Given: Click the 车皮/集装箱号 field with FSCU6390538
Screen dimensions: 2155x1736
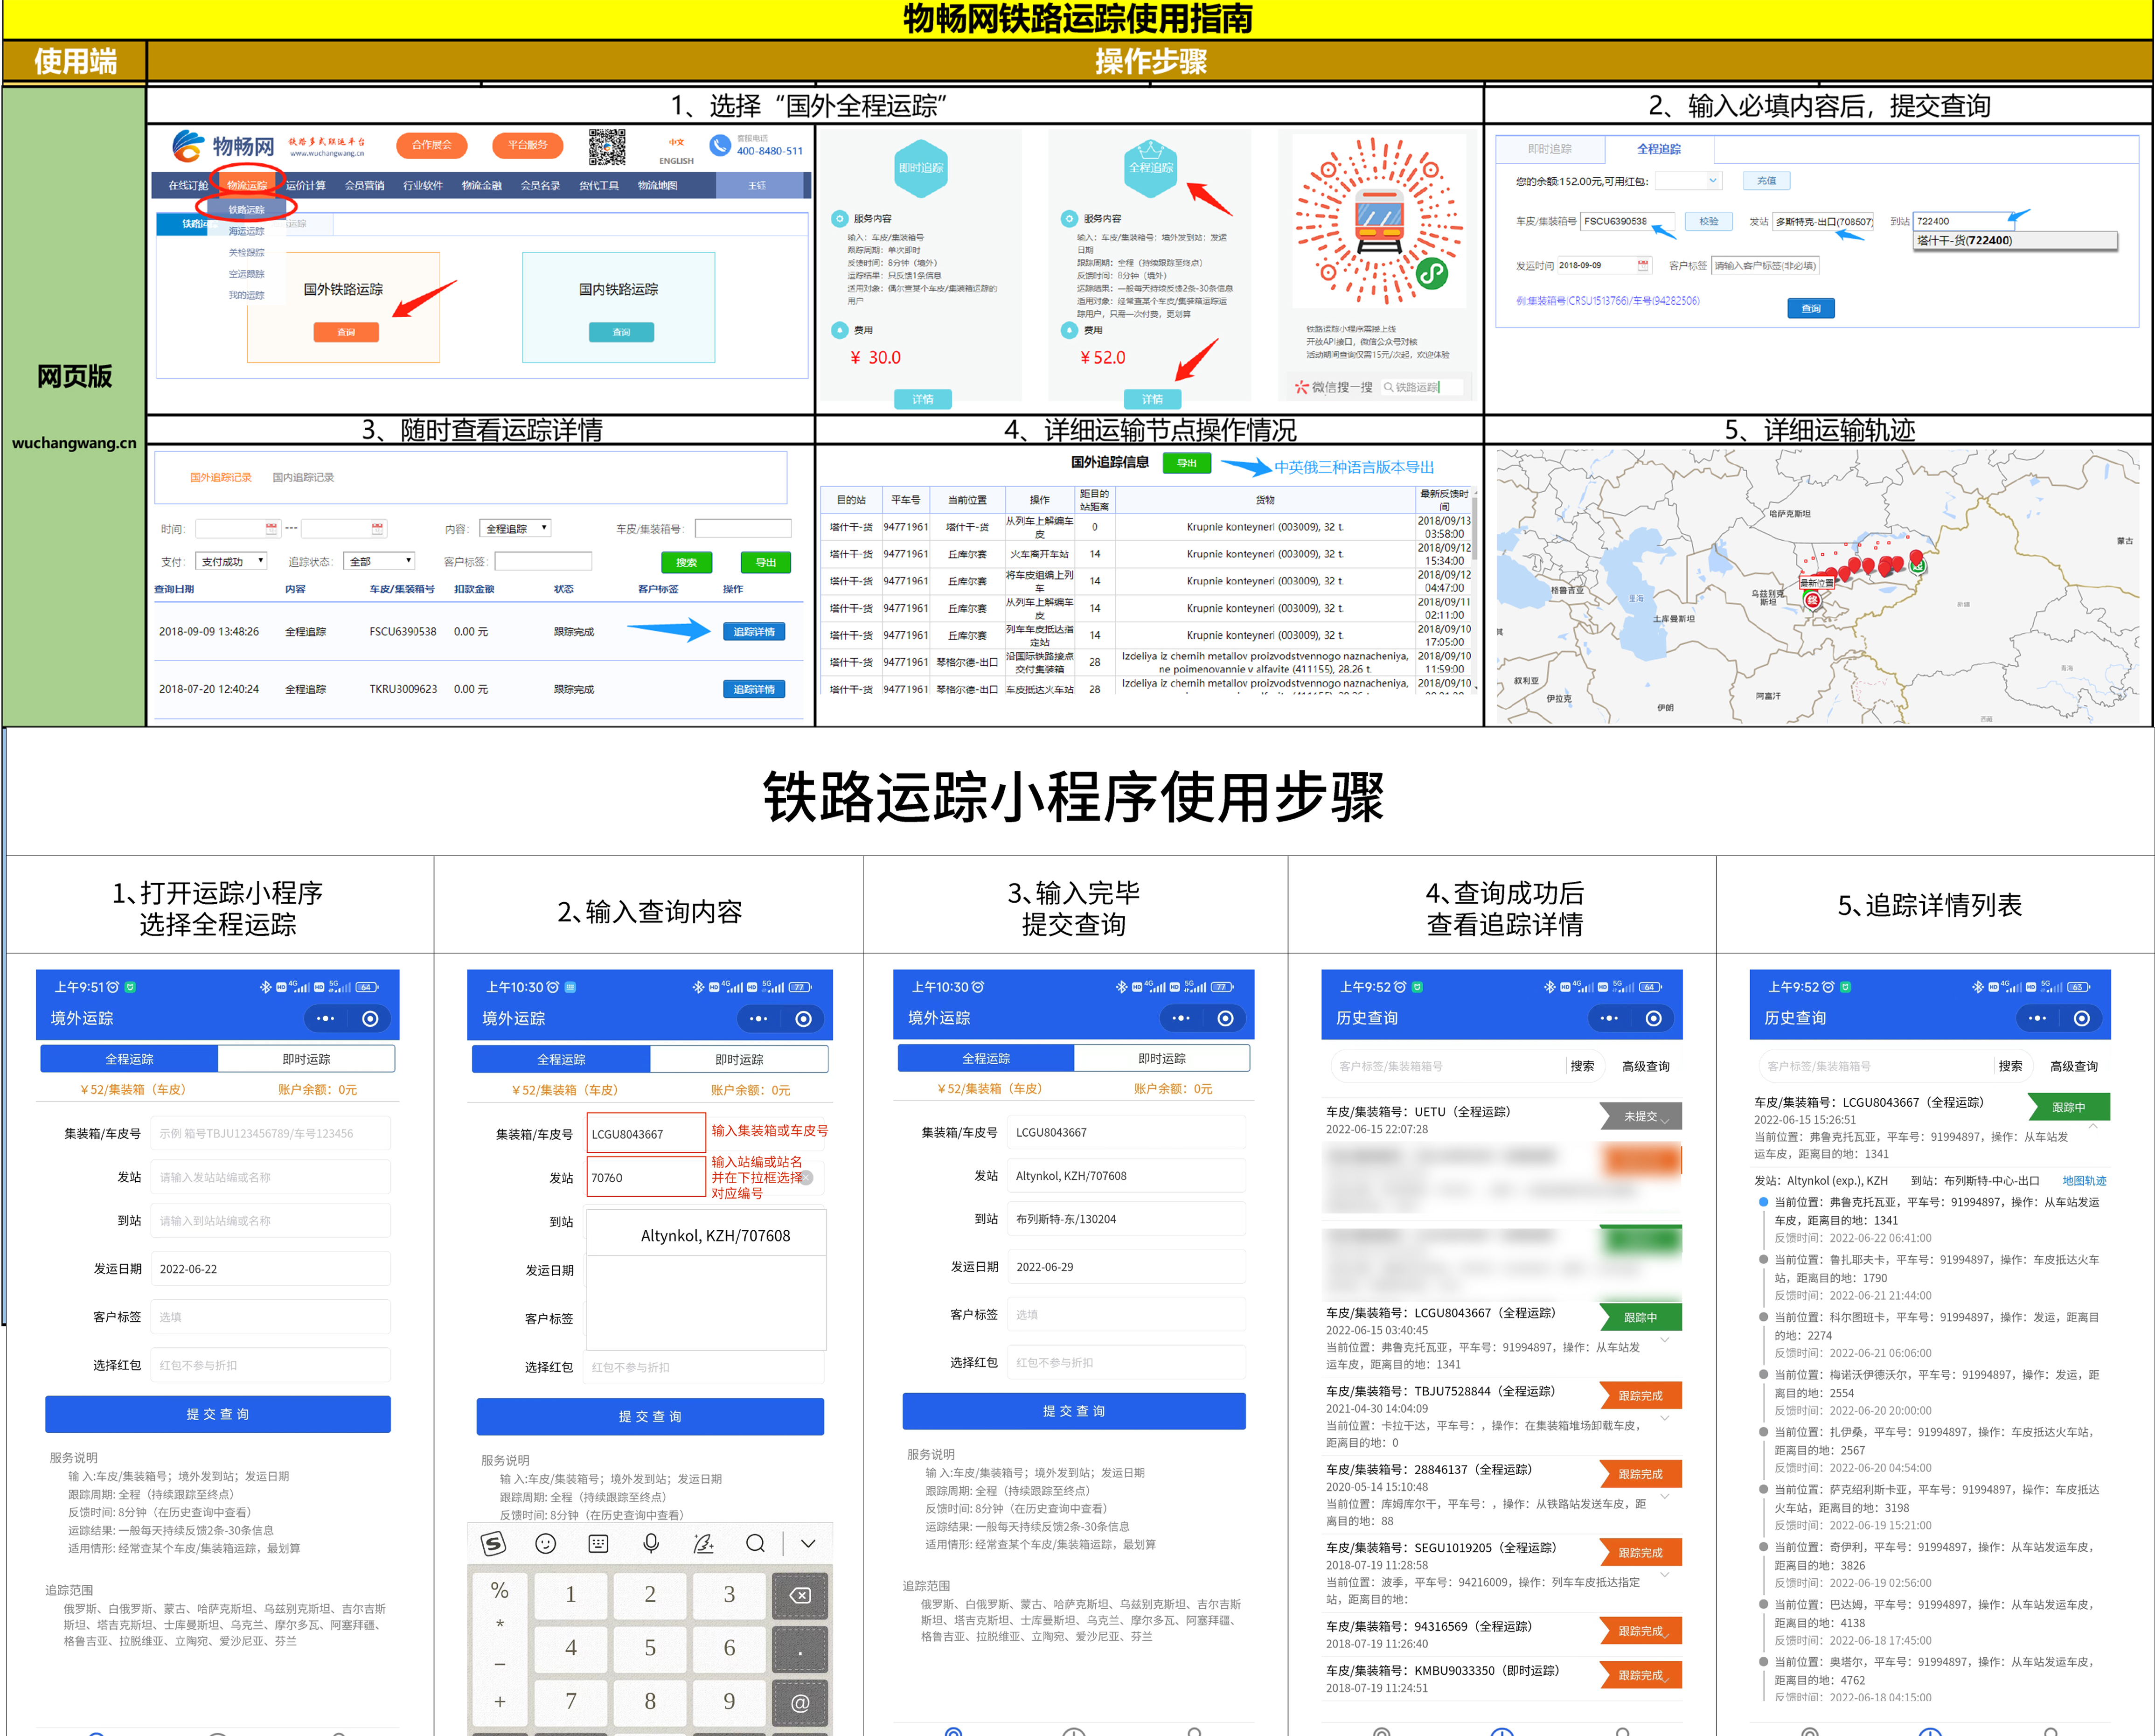Looking at the screenshot, I should pyautogui.click(x=1629, y=221).
